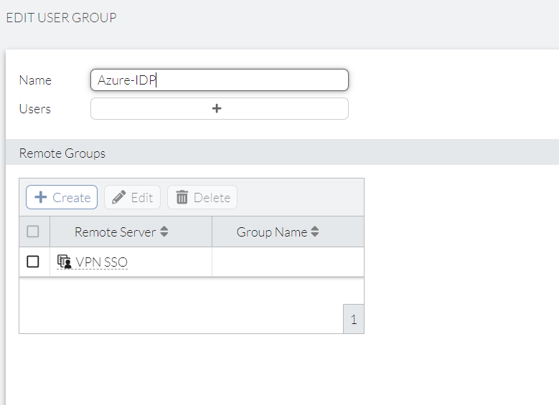Tick the select-all checkbox in the table header
Image resolution: width=559 pixels, height=405 pixels.
point(33,232)
